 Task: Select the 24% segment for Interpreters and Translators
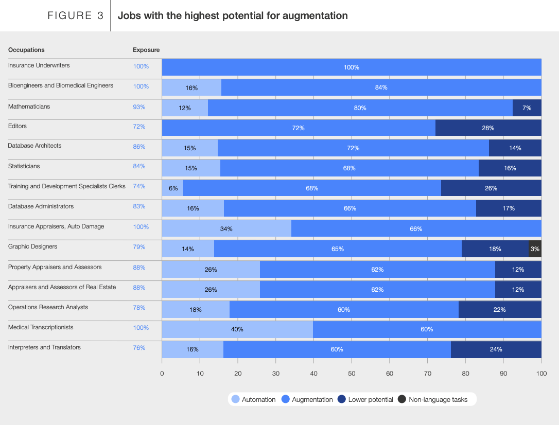pyautogui.click(x=496, y=349)
